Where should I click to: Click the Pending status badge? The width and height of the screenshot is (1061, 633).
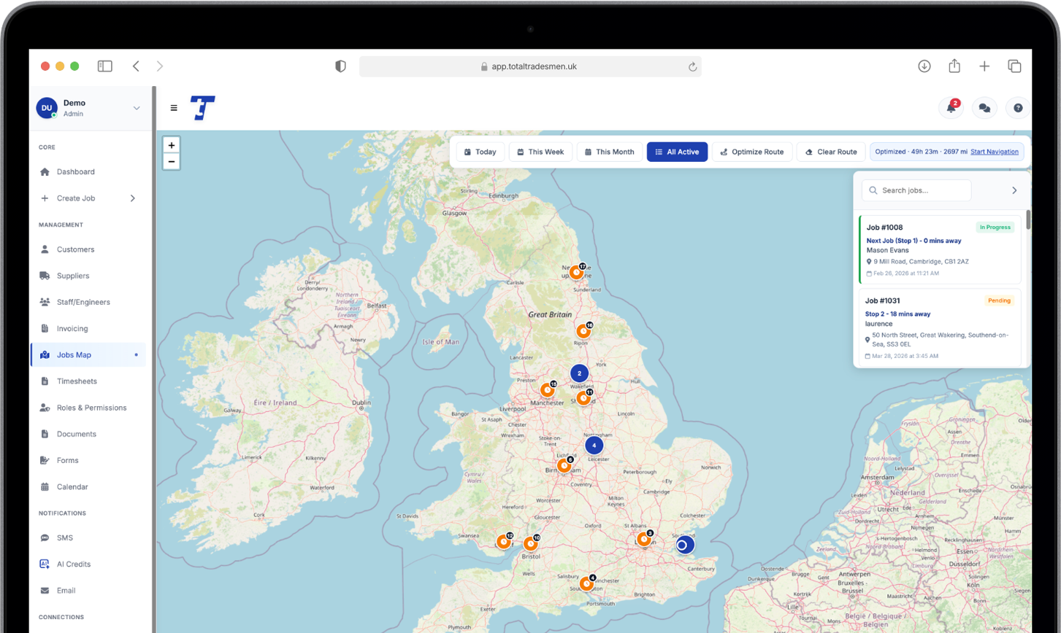(999, 300)
